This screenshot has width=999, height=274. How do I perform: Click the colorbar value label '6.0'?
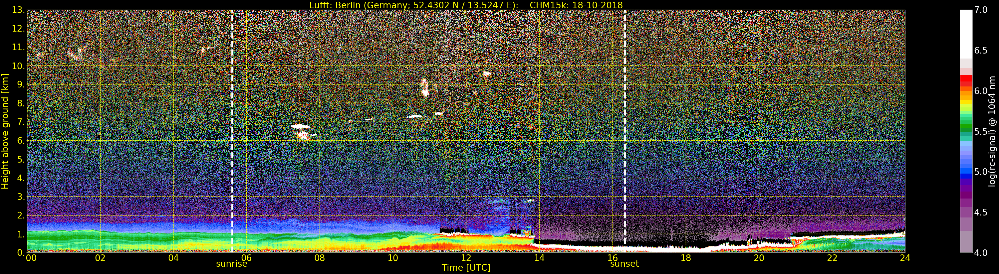981,91
